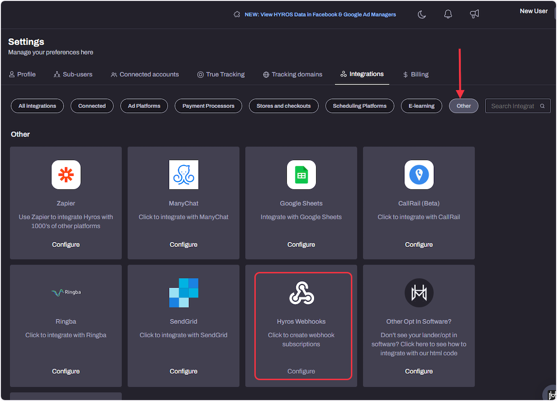Click the Zapier card title

(x=66, y=203)
